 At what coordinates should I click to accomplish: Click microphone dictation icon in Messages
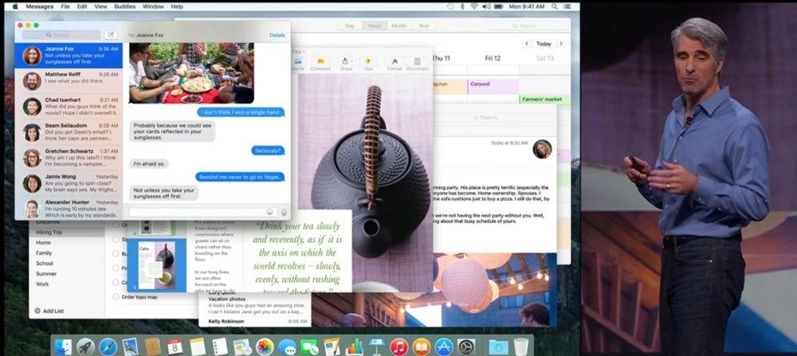coord(284,213)
